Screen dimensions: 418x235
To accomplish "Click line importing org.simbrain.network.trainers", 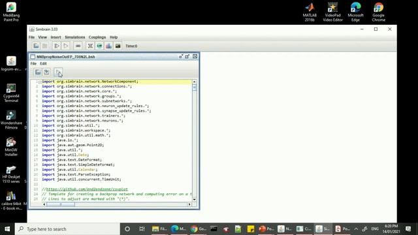I will coord(84,116).
